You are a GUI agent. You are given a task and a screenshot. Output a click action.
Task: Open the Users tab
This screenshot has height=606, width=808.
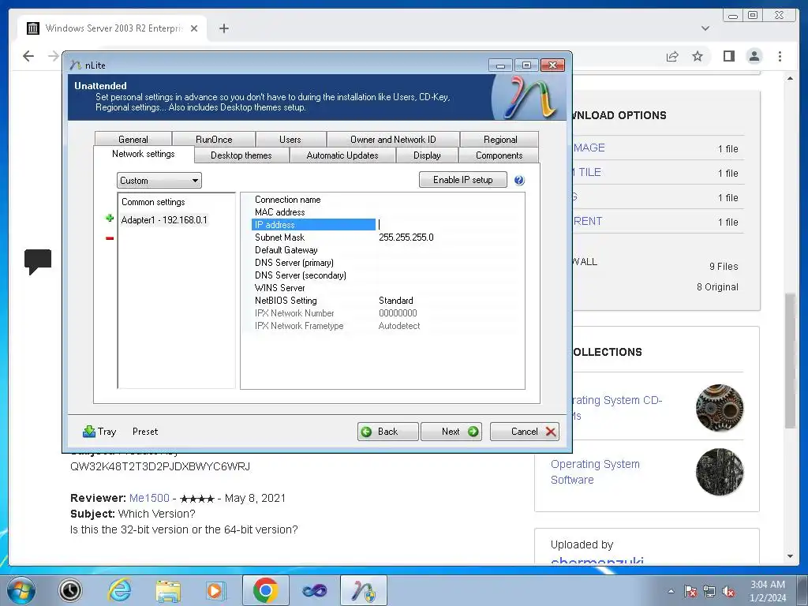290,139
